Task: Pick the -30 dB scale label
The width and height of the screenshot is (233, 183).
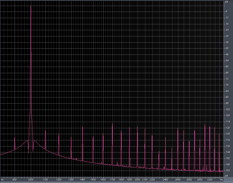Action: tap(227, 36)
